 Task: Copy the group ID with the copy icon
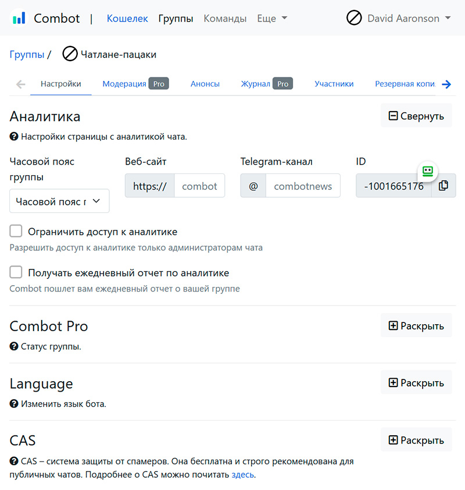pyautogui.click(x=443, y=186)
